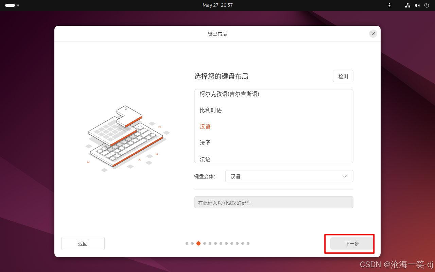Open the wired network indicator
The image size is (435, 272).
click(x=408, y=5)
